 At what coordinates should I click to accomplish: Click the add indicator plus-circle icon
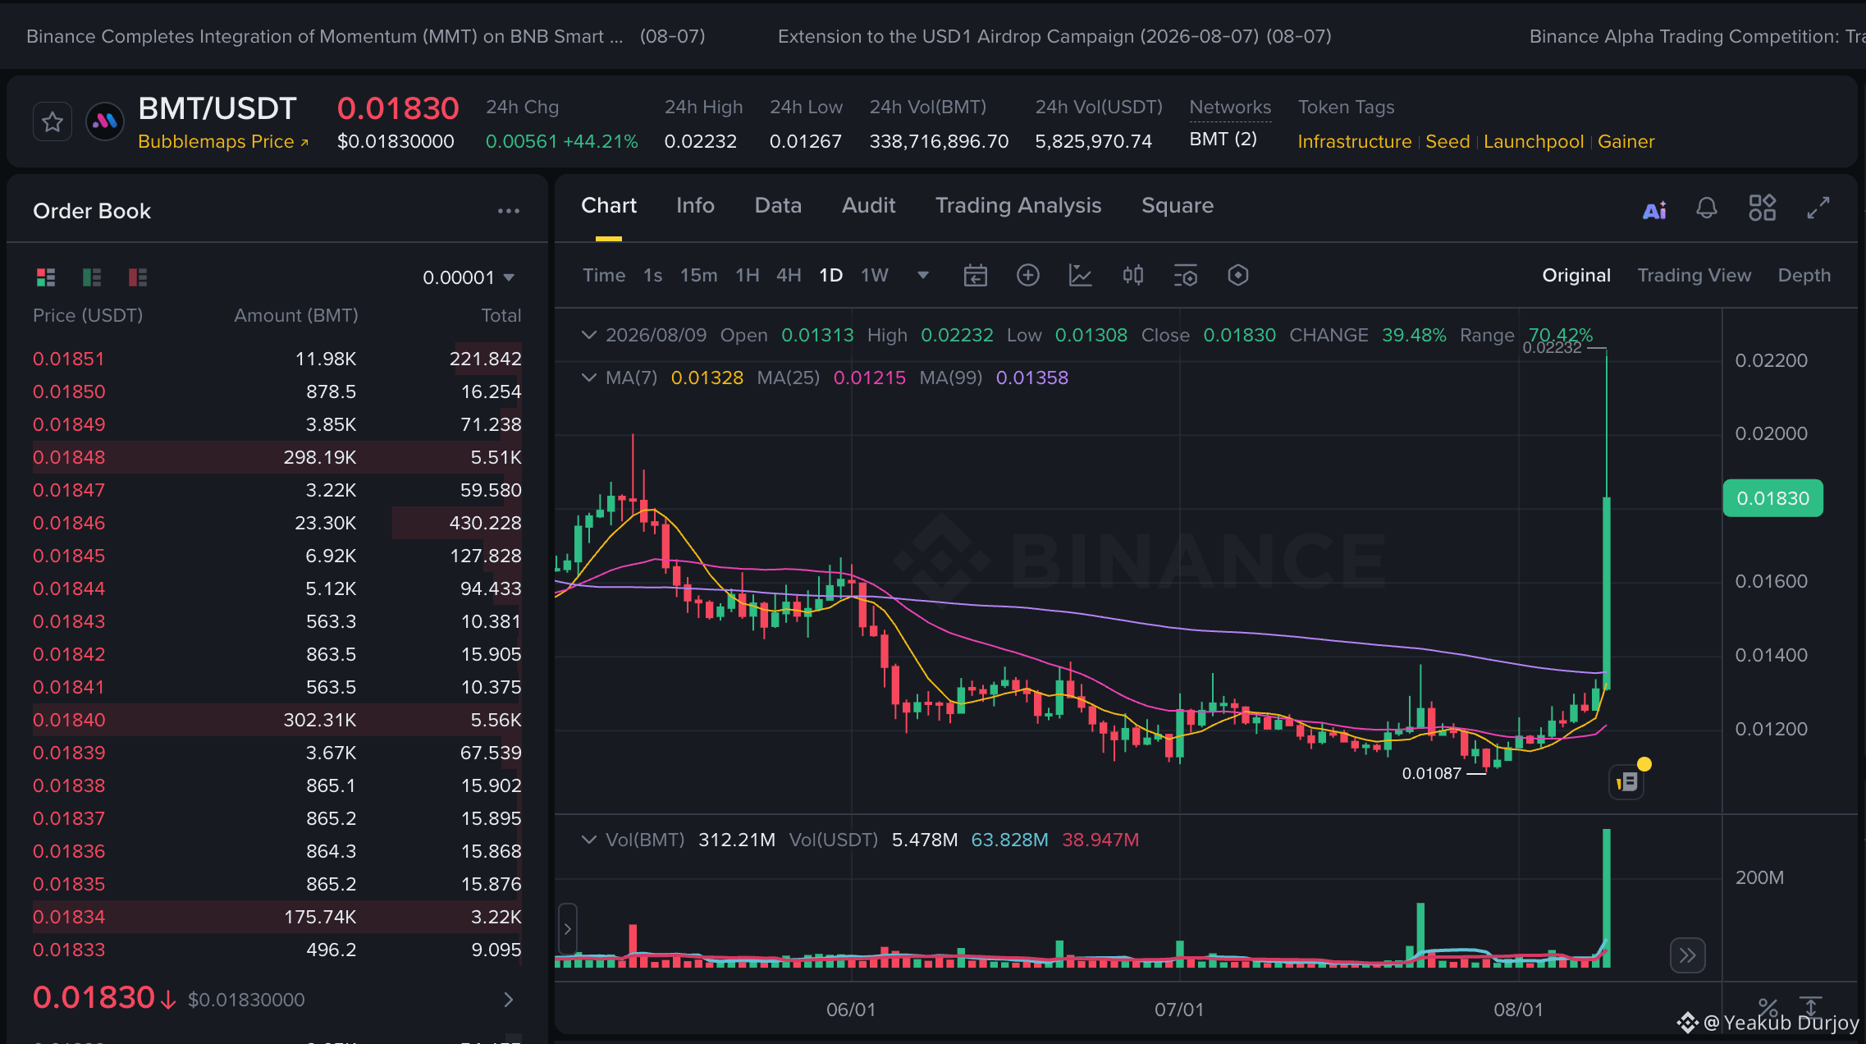(x=1027, y=276)
